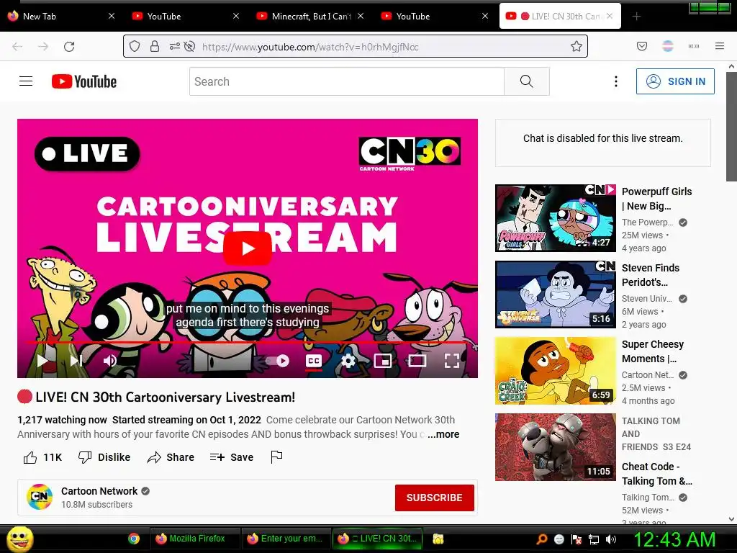Switch to theater mode
This screenshot has height=553, width=737.
[417, 361]
